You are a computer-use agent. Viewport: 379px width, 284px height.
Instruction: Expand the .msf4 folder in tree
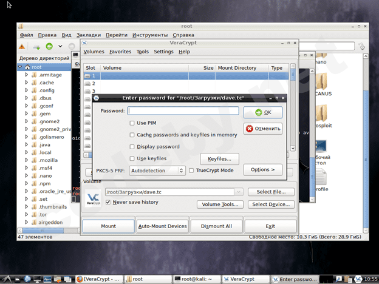[27, 168]
